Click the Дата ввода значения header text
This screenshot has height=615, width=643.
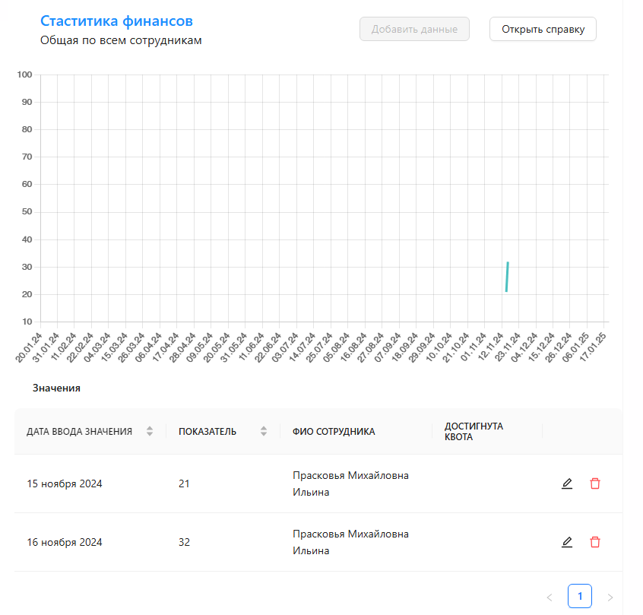click(x=80, y=432)
